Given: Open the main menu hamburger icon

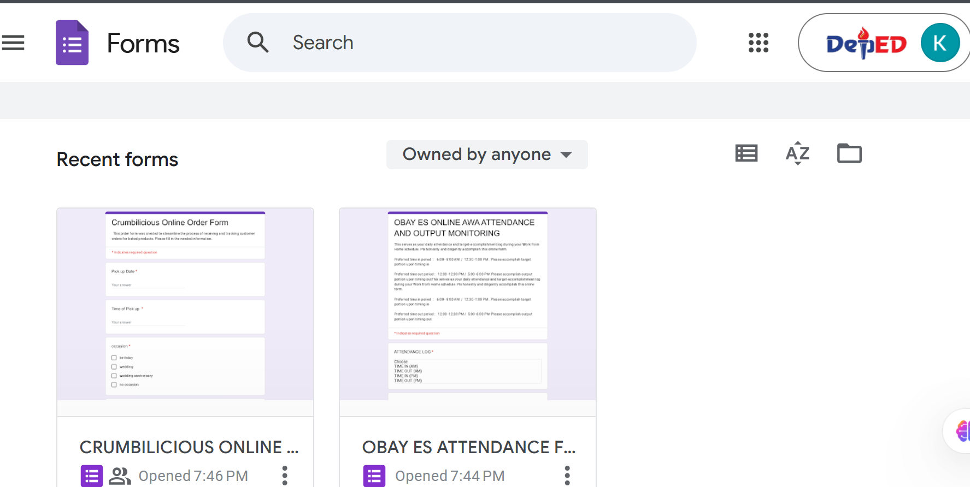Looking at the screenshot, I should [13, 43].
